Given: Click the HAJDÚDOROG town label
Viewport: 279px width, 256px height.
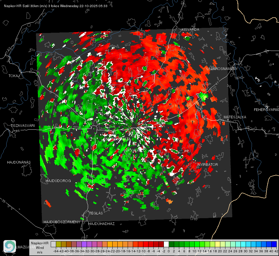Looking at the screenshot, I should point(58,181).
